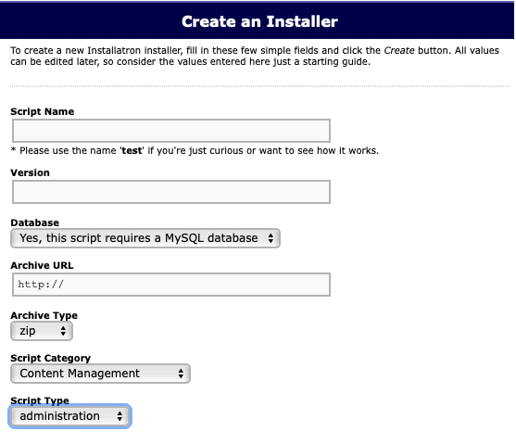
Task: Click the Archive Type label
Action: tap(44, 315)
